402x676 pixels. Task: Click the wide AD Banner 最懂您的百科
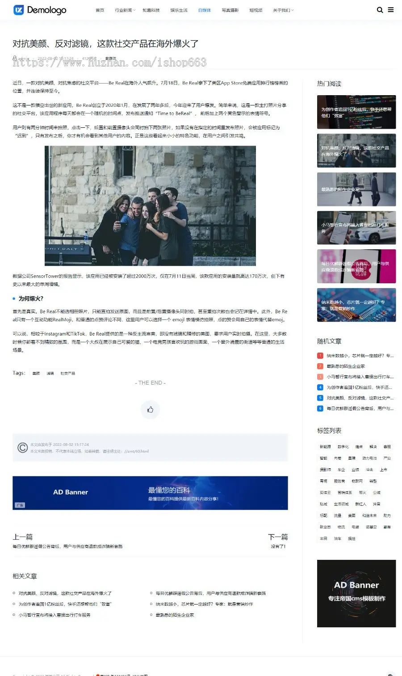pyautogui.click(x=150, y=493)
